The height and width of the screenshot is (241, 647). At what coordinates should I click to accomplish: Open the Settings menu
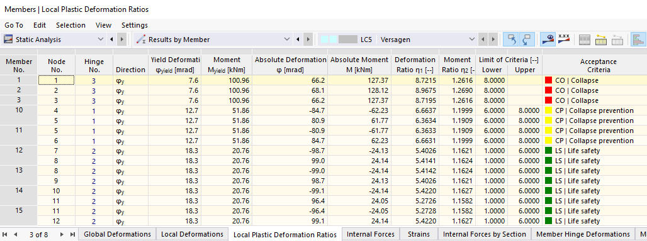(x=135, y=25)
